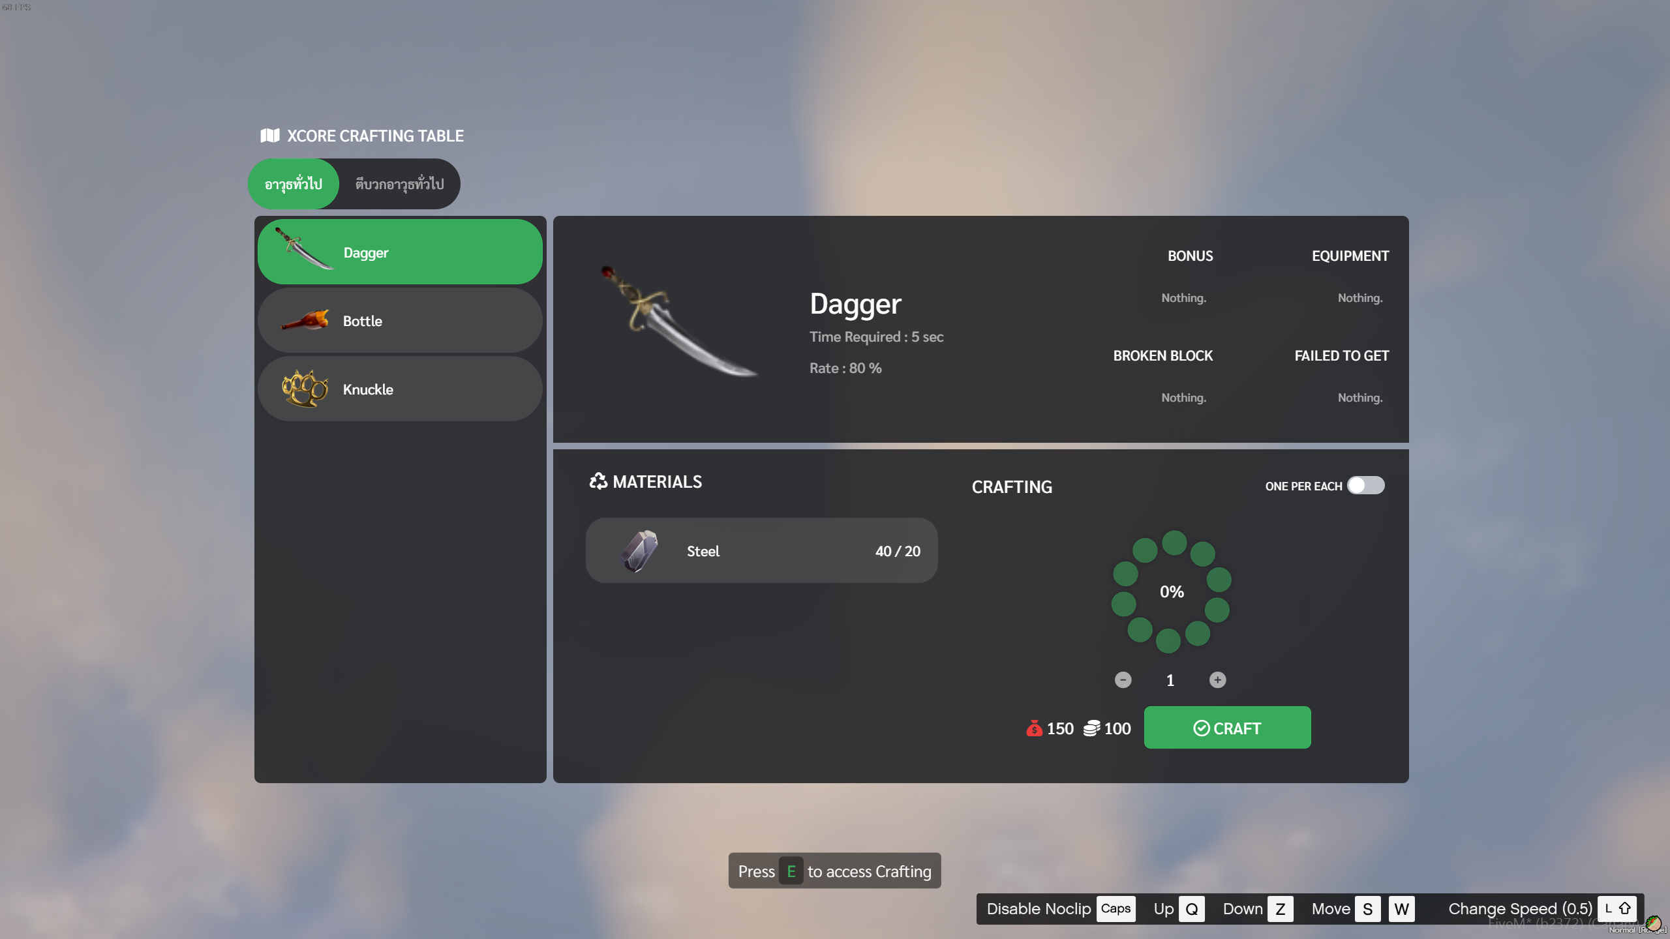
Task: Decrease craft quantity with the minus button
Action: [1123, 679]
